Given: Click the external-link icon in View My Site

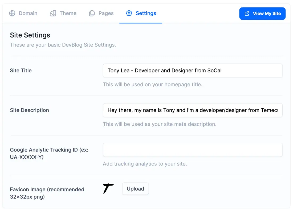Looking at the screenshot, I should (247, 13).
